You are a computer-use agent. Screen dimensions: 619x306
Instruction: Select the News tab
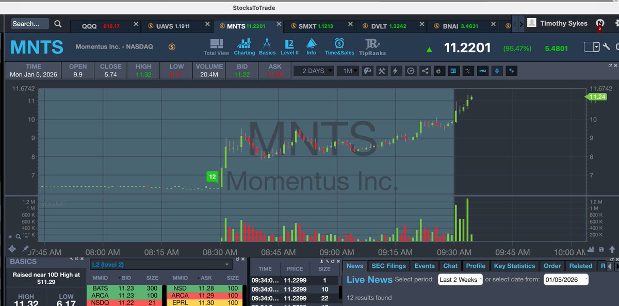click(x=355, y=266)
